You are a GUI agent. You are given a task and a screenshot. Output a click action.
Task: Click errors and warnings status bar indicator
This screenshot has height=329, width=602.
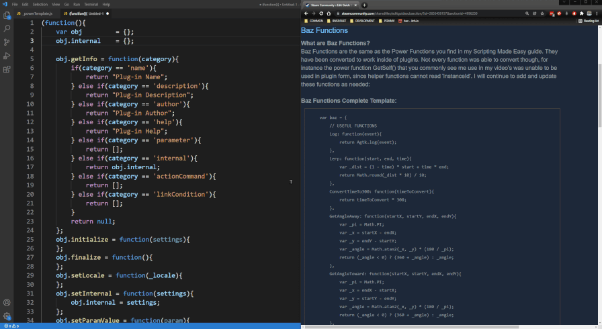click(x=11, y=326)
